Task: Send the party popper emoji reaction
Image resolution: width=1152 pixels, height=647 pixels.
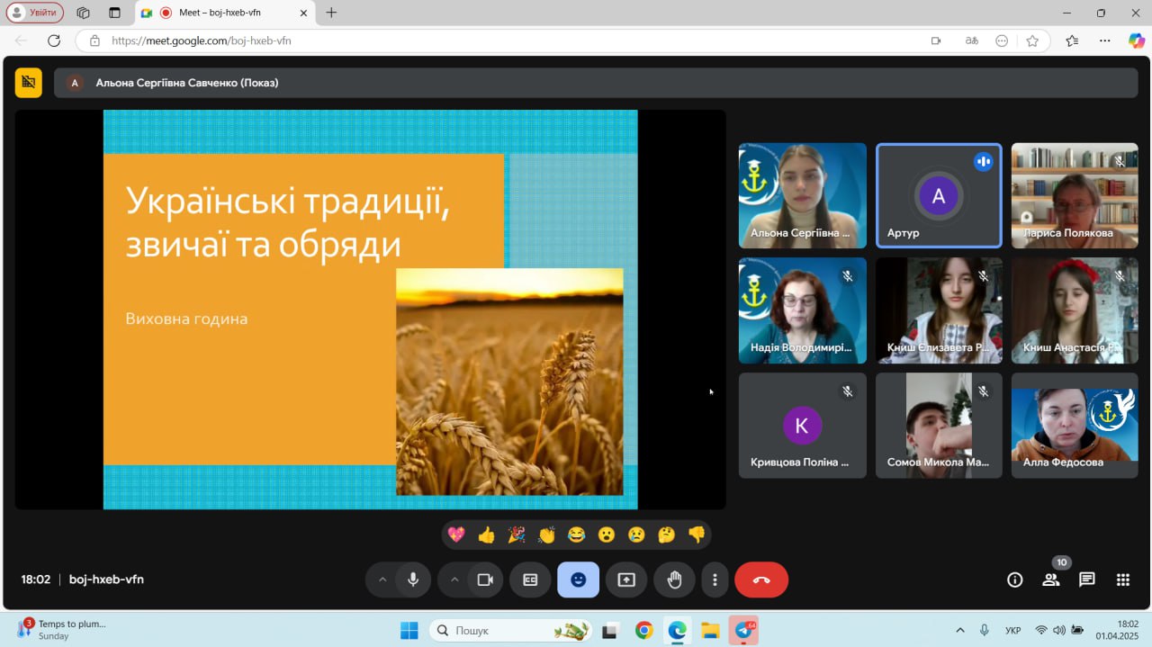Action: click(516, 535)
